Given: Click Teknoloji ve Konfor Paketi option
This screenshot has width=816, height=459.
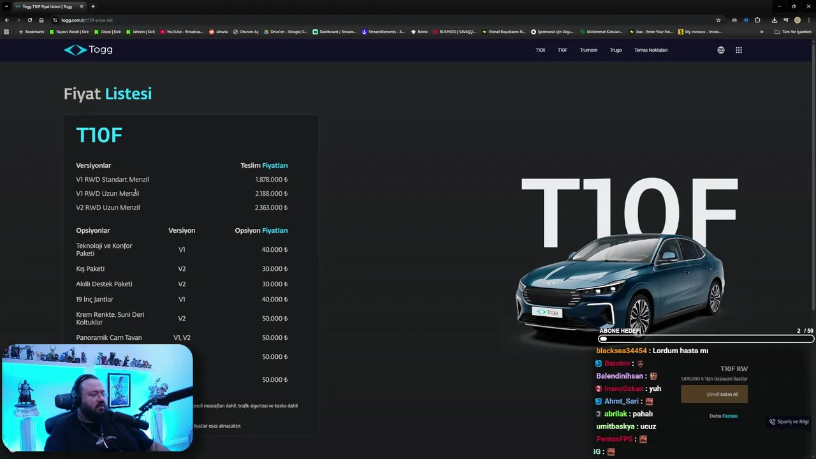Looking at the screenshot, I should (104, 249).
